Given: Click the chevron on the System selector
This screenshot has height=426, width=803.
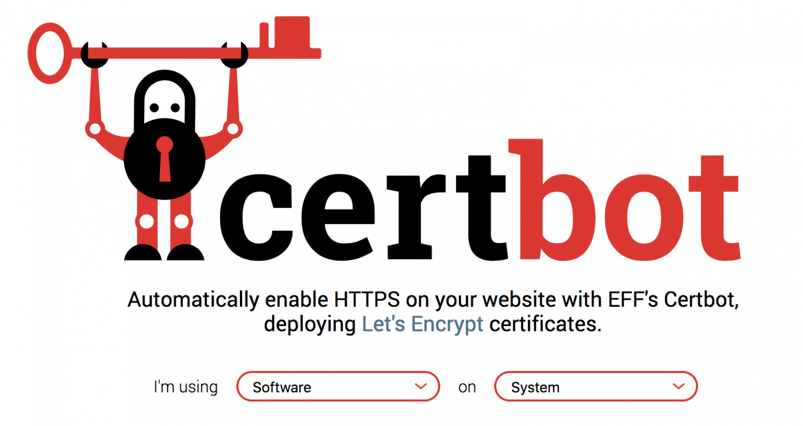Looking at the screenshot, I should pyautogui.click(x=678, y=387).
